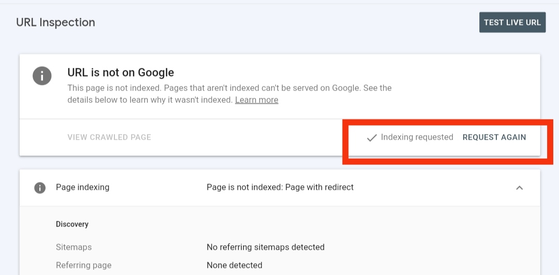Viewport: 559px width, 275px height.
Task: Click the Indexing requested status text
Action: tap(417, 137)
